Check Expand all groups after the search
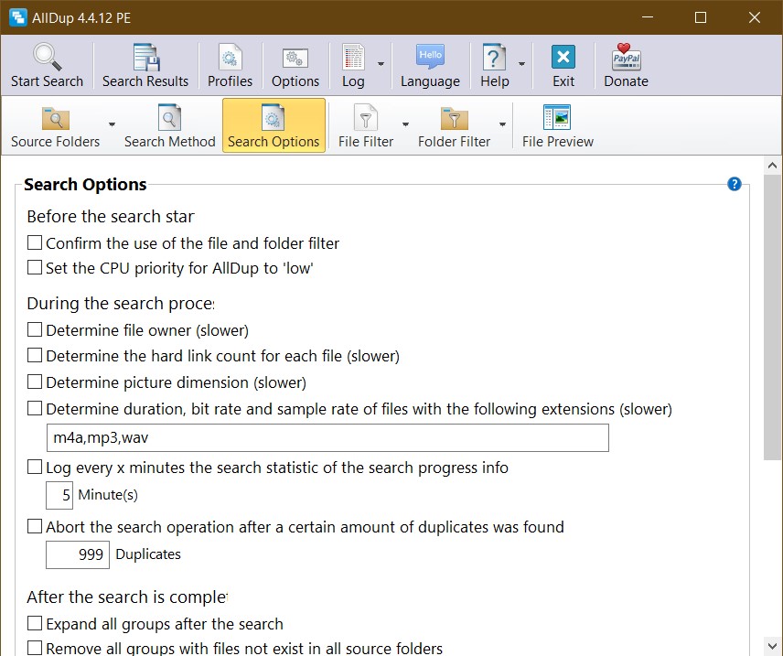Screen dimensions: 783x656 point(35,624)
